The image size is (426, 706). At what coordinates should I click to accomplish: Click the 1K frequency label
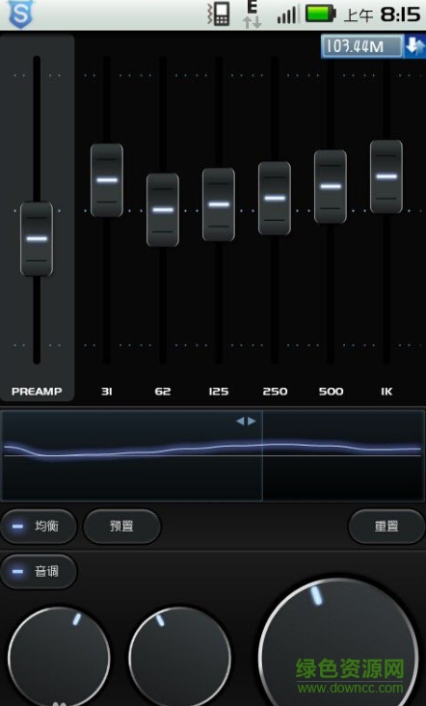coord(386,392)
